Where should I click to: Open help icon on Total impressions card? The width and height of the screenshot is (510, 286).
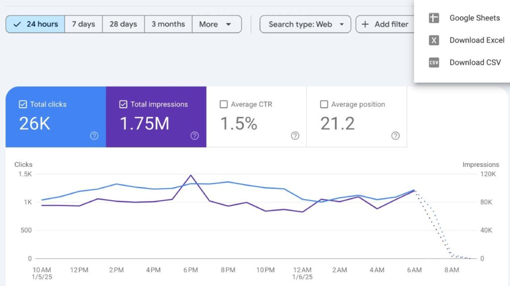[x=195, y=136]
